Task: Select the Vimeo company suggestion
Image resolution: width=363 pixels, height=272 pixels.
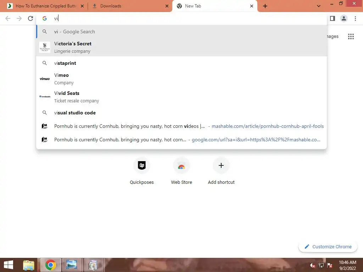Action: pos(182,79)
